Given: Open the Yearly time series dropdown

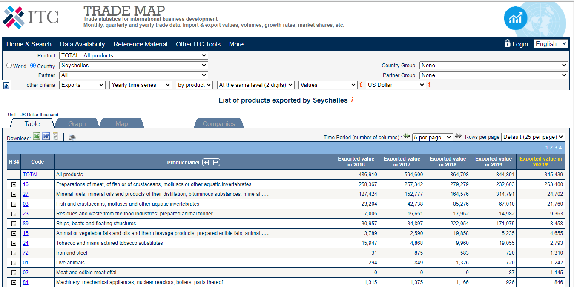Looking at the screenshot, I should pyautogui.click(x=141, y=85).
